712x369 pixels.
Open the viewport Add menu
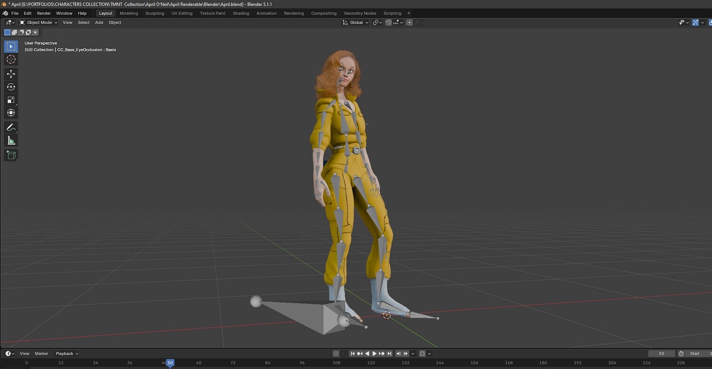[99, 22]
